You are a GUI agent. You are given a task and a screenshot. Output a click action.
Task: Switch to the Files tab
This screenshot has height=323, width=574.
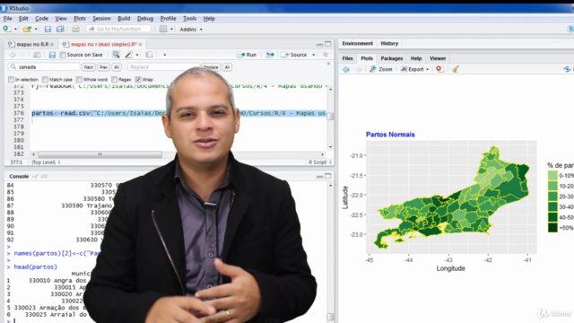[347, 58]
